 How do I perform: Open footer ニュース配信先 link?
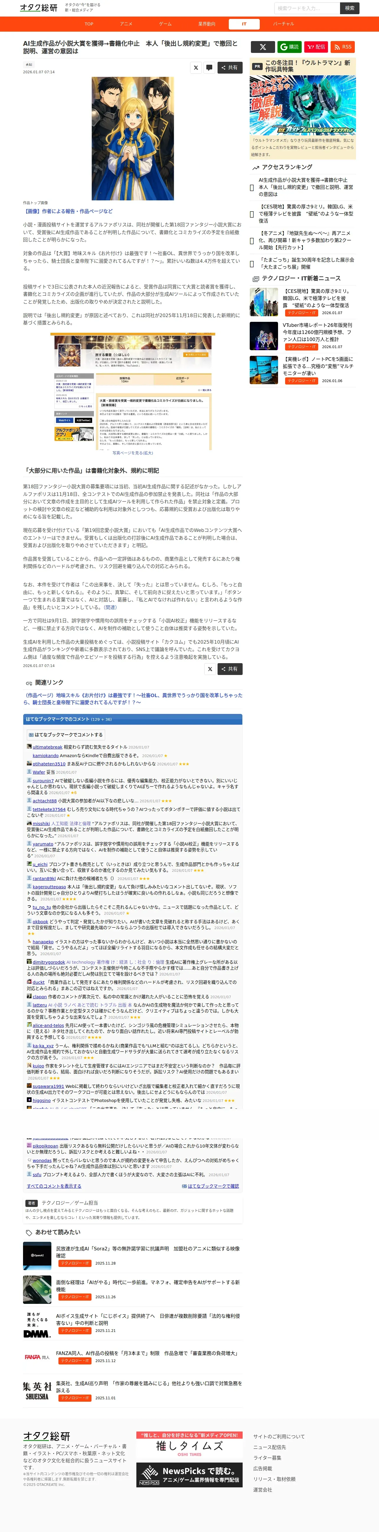pos(269,1447)
